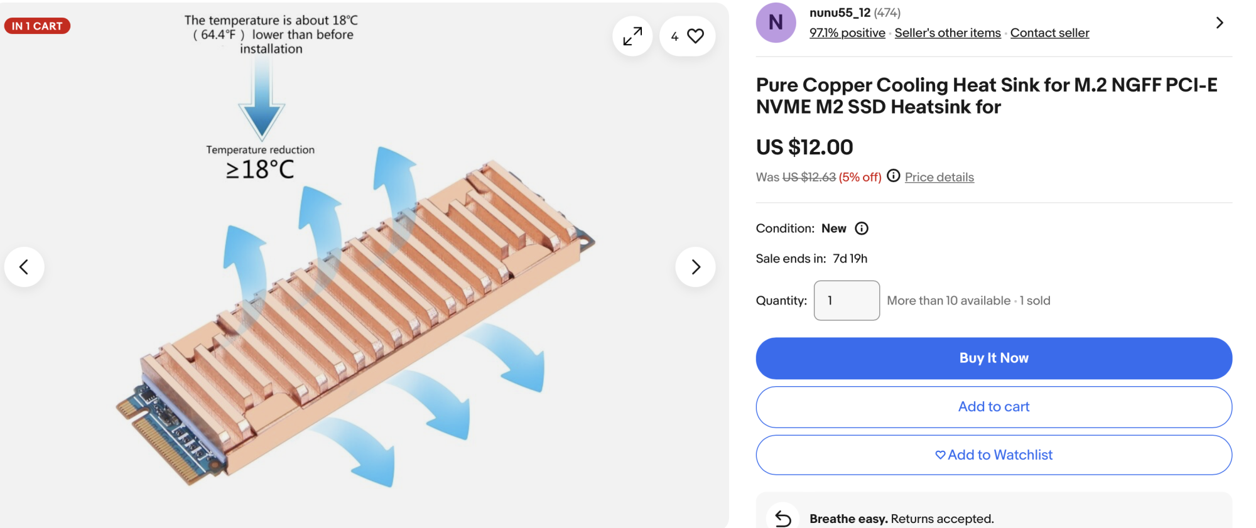Click the seller avatar N icon
1256x528 pixels.
[776, 23]
